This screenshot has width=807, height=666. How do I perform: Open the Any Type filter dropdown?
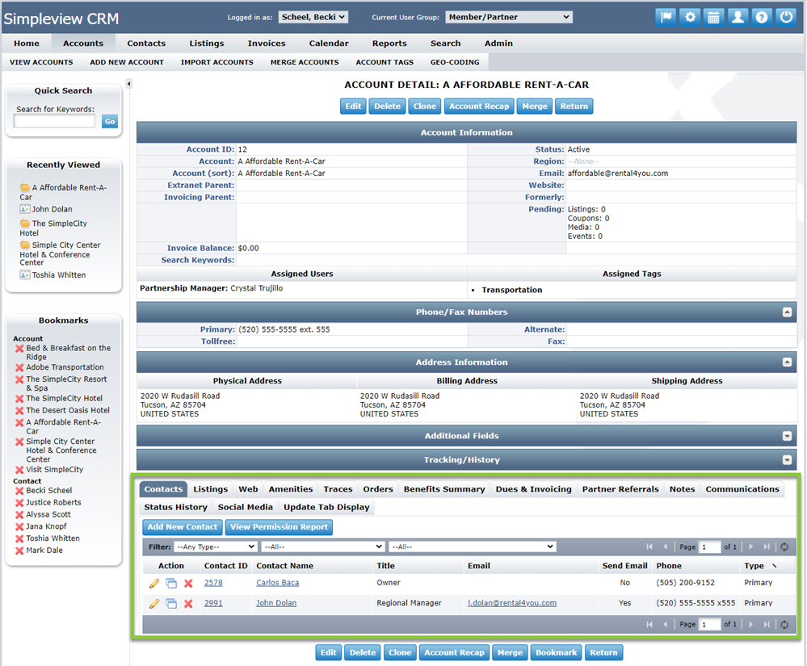click(215, 547)
